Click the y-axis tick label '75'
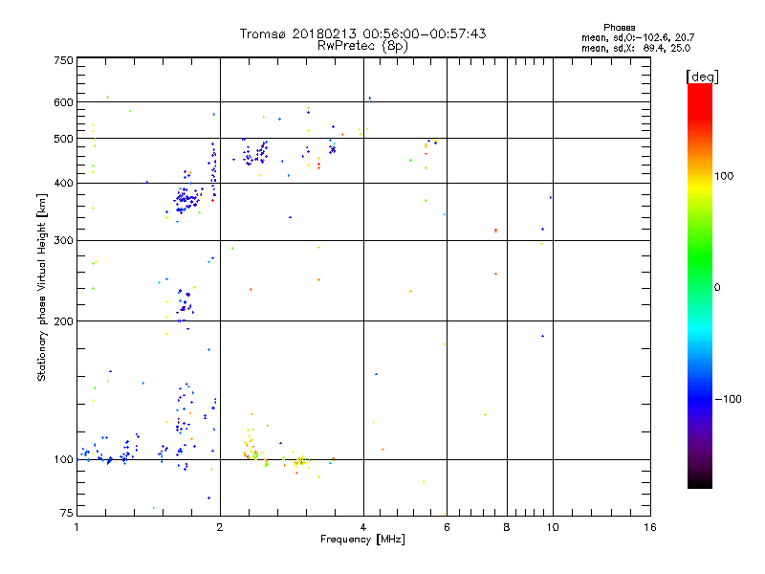This screenshot has width=765, height=574. 67,513
